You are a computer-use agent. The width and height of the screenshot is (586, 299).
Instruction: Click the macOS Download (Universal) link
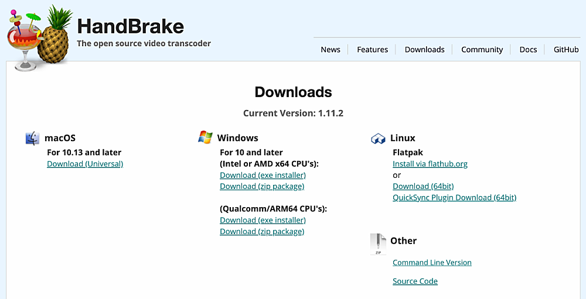click(x=85, y=164)
